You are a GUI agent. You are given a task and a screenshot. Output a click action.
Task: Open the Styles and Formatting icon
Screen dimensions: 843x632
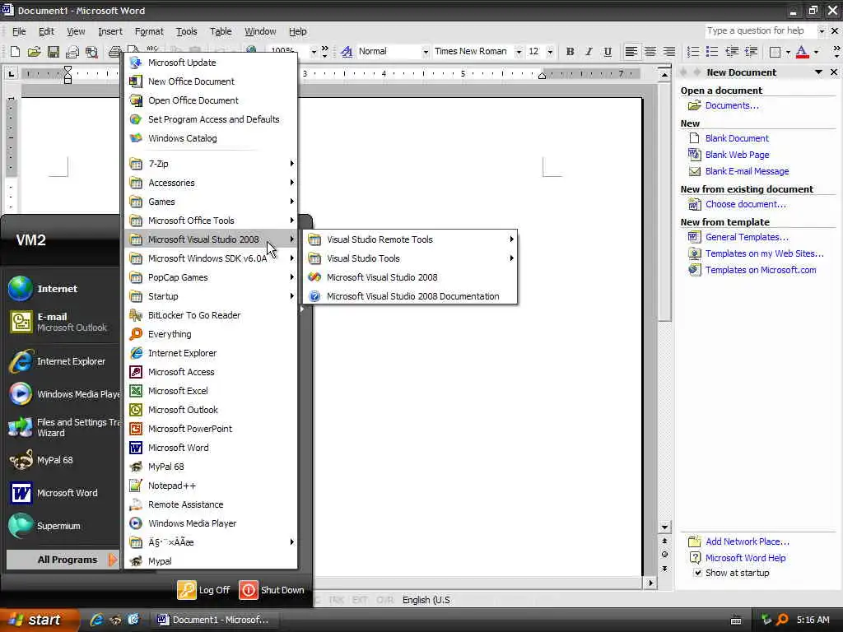click(347, 52)
